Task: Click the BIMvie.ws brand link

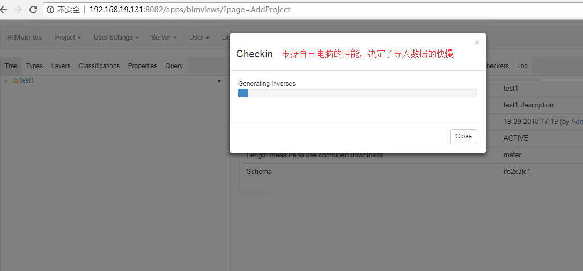Action: click(24, 38)
